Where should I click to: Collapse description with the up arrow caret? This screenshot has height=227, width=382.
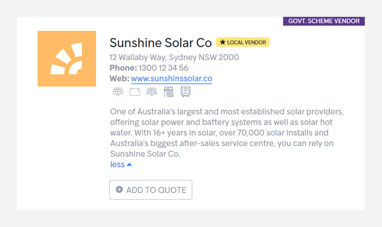click(129, 164)
